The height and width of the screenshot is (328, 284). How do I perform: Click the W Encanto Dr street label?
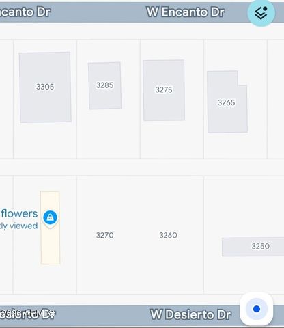tap(186, 12)
